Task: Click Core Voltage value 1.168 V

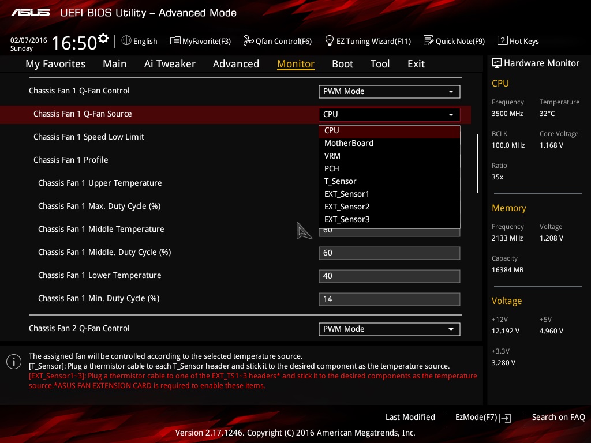Action: click(x=551, y=145)
